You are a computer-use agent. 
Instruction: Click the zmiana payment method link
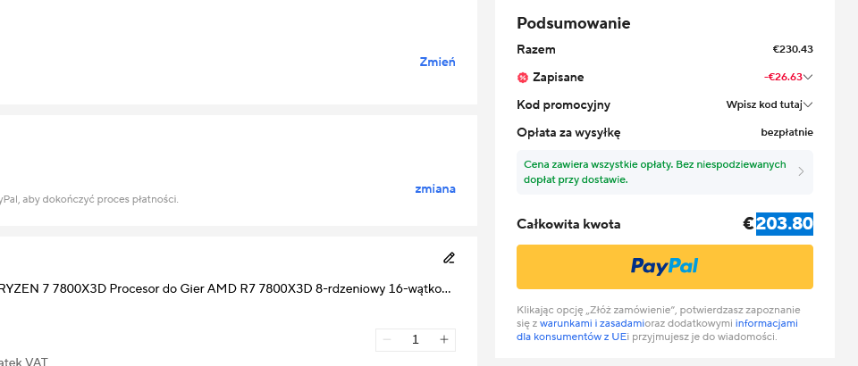(x=435, y=189)
